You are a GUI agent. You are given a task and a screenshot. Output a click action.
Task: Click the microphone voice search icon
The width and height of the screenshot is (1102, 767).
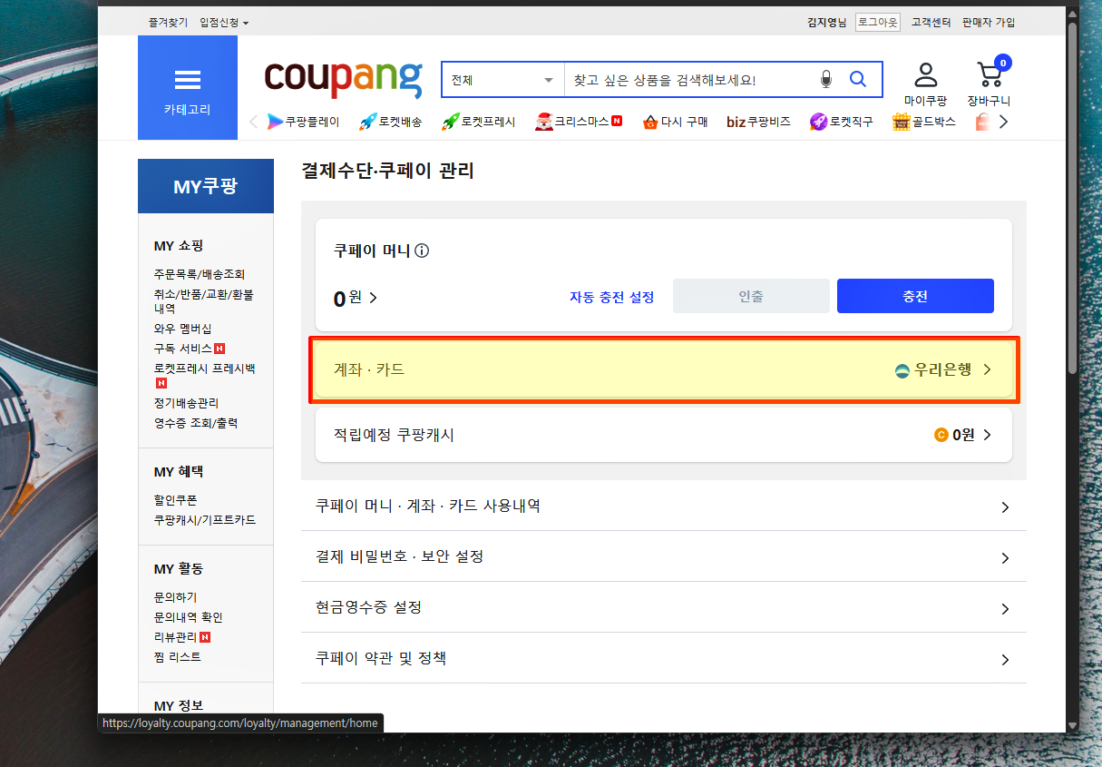click(825, 80)
